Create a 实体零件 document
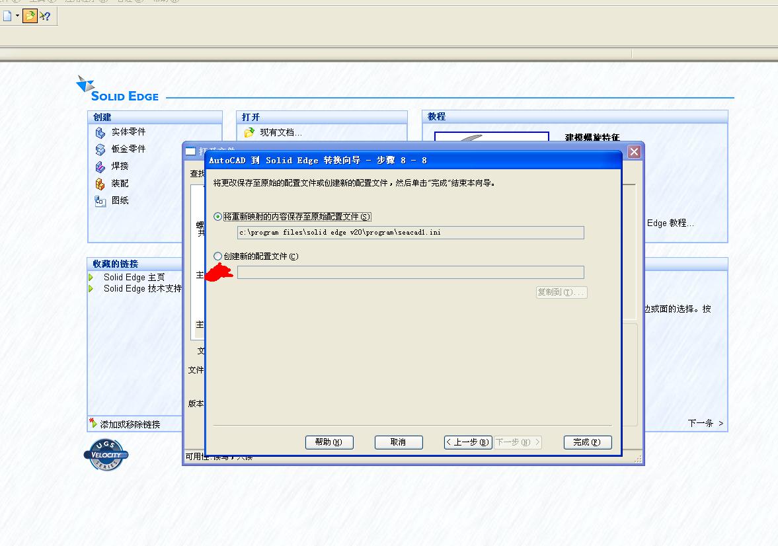Screen dimensions: 778x546 coord(128,132)
